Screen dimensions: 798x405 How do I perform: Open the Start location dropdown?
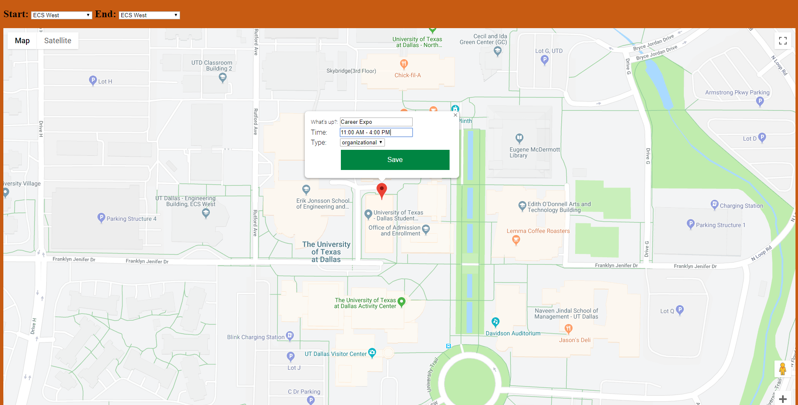click(61, 15)
